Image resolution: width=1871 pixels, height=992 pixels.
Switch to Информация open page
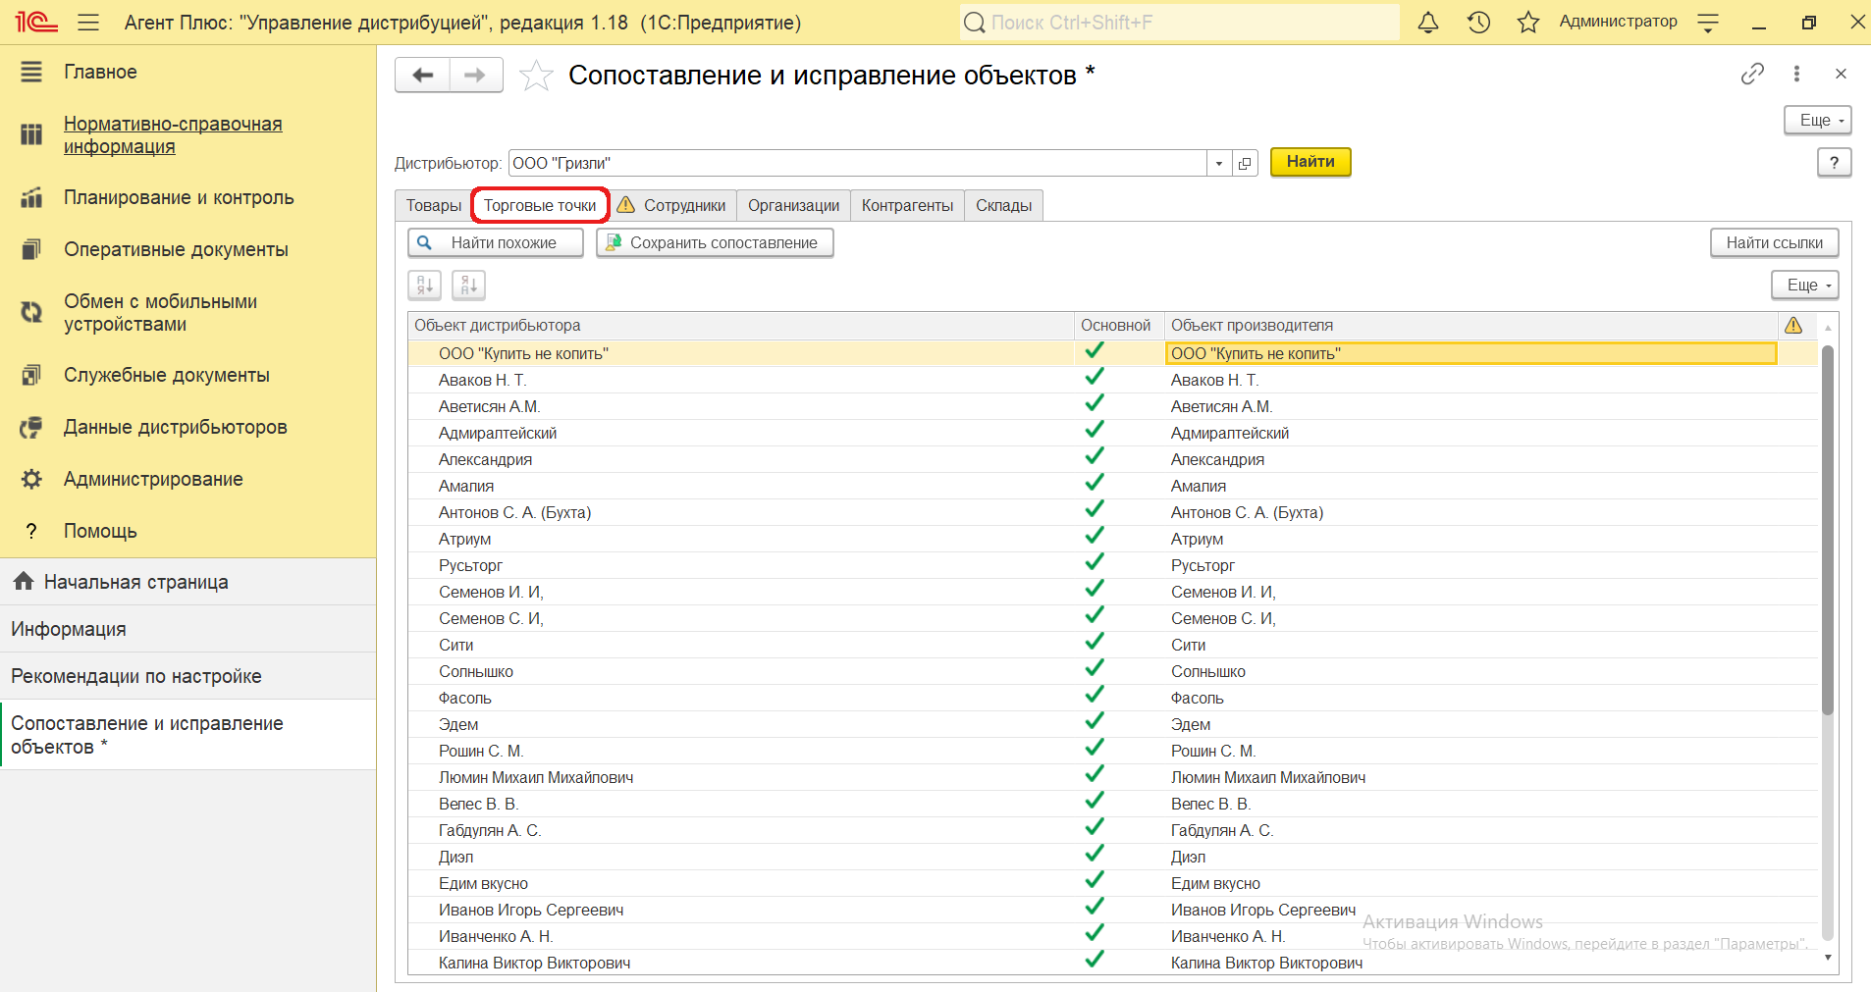coord(188,629)
